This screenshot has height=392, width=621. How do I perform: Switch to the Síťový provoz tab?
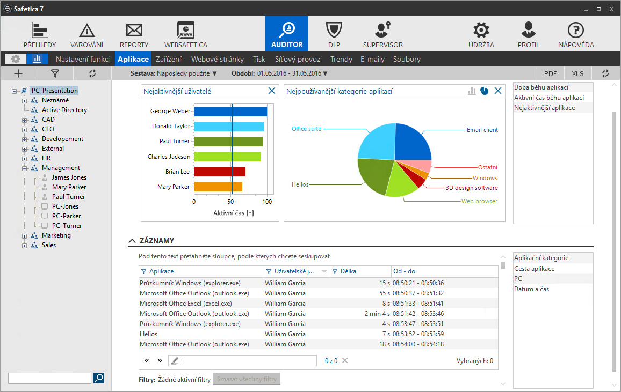pyautogui.click(x=298, y=60)
